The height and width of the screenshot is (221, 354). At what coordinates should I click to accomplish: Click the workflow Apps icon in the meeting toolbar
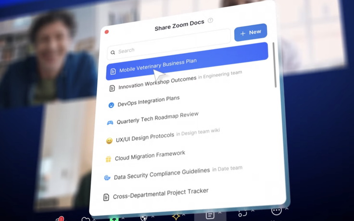[243, 213]
